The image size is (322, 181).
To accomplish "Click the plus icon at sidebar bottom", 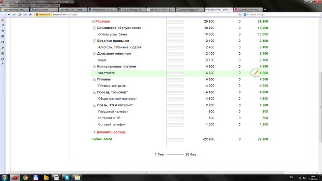I will [x=3, y=64].
